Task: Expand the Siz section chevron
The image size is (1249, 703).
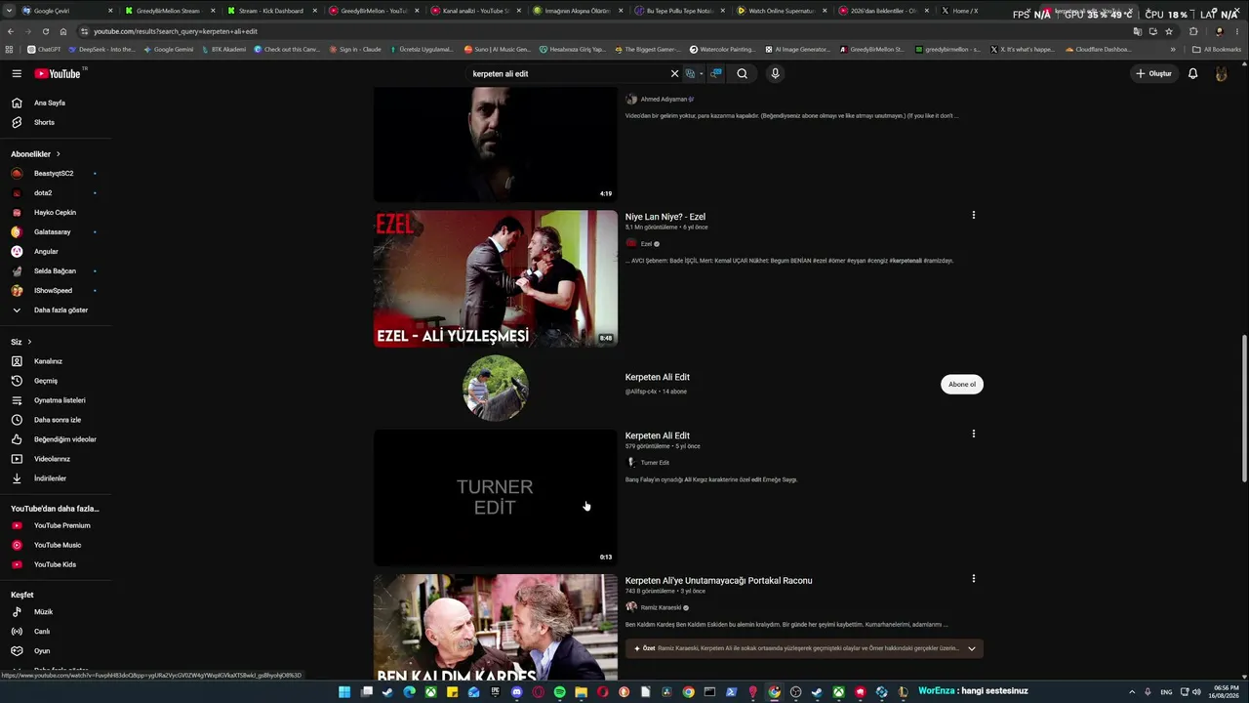Action: (29, 342)
